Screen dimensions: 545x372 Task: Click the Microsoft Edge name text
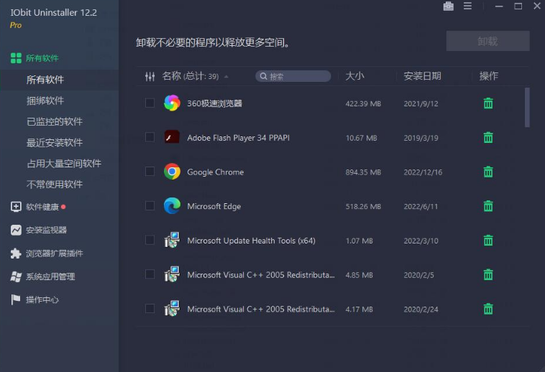pos(214,206)
